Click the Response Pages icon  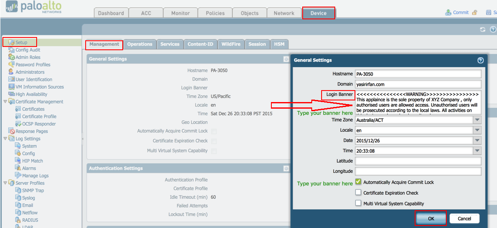pos(12,131)
